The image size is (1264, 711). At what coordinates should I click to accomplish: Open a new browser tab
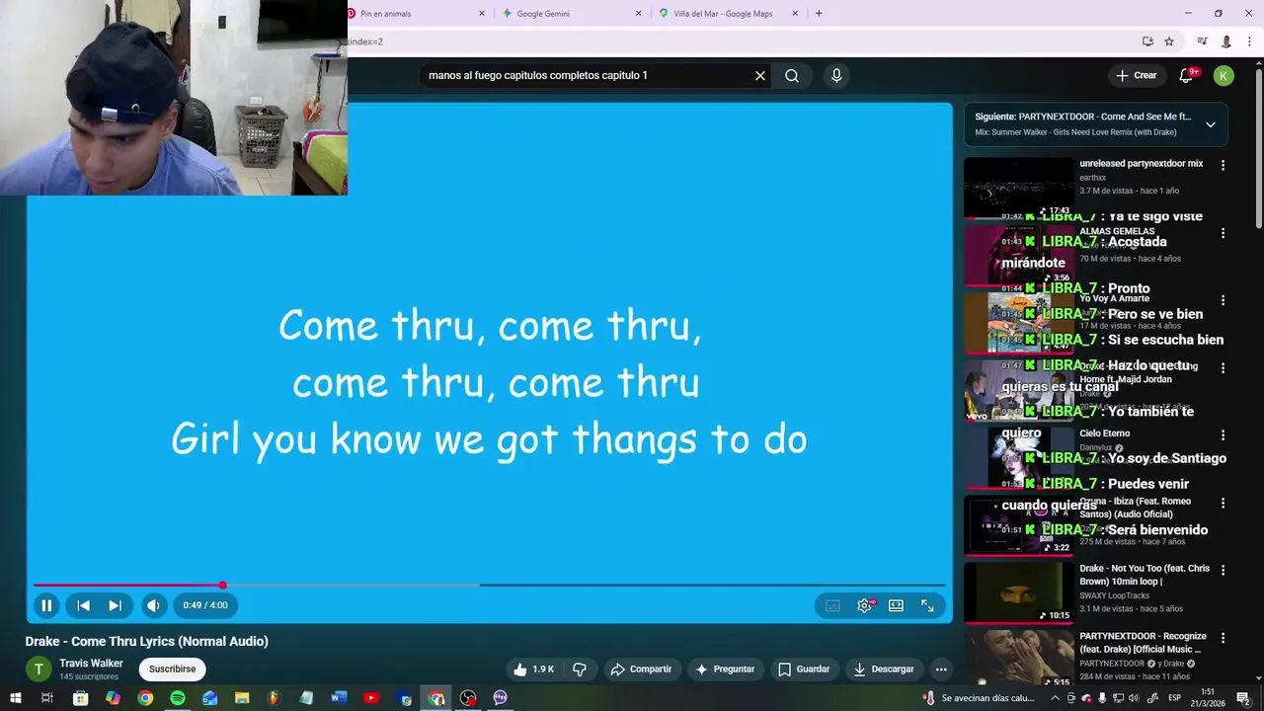[x=819, y=14]
